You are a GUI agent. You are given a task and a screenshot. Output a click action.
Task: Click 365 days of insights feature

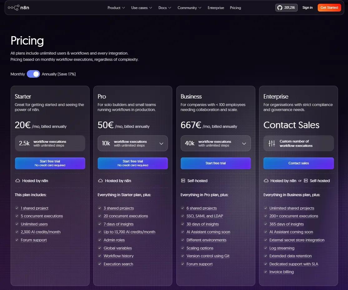coord(287,224)
